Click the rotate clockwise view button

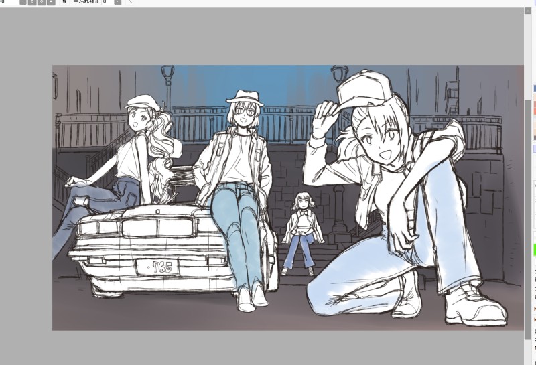42,2
